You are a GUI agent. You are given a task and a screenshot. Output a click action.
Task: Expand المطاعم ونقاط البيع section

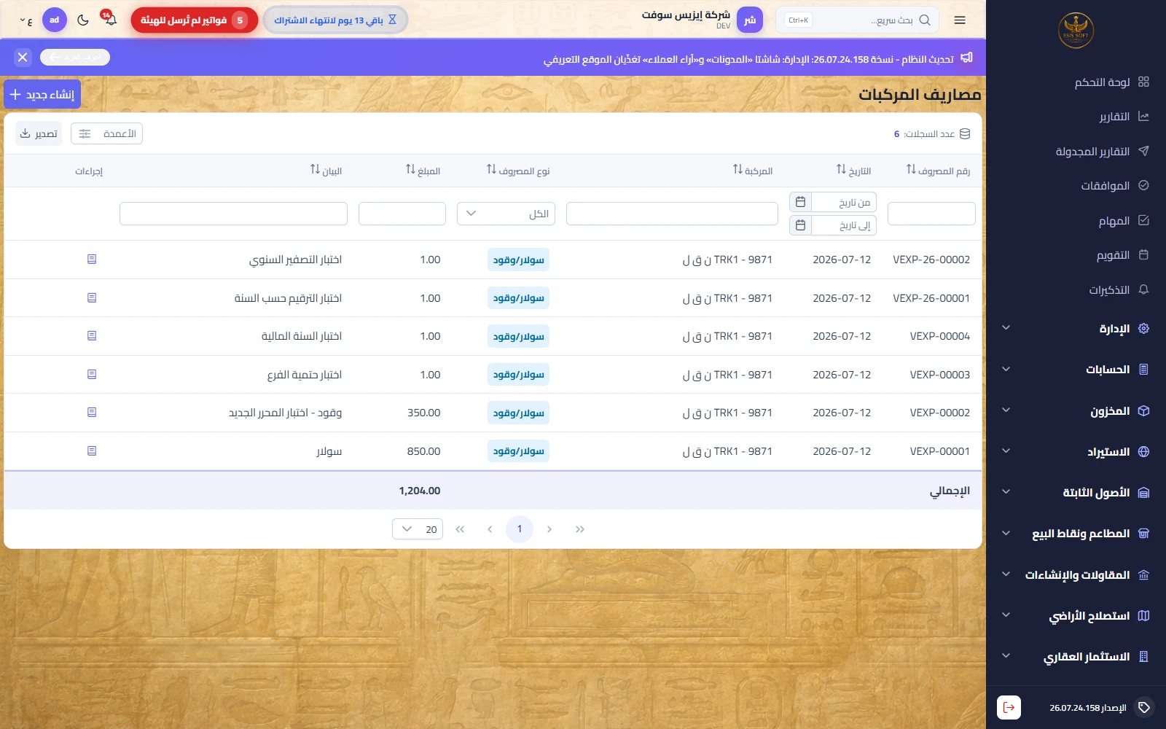tap(1076, 534)
